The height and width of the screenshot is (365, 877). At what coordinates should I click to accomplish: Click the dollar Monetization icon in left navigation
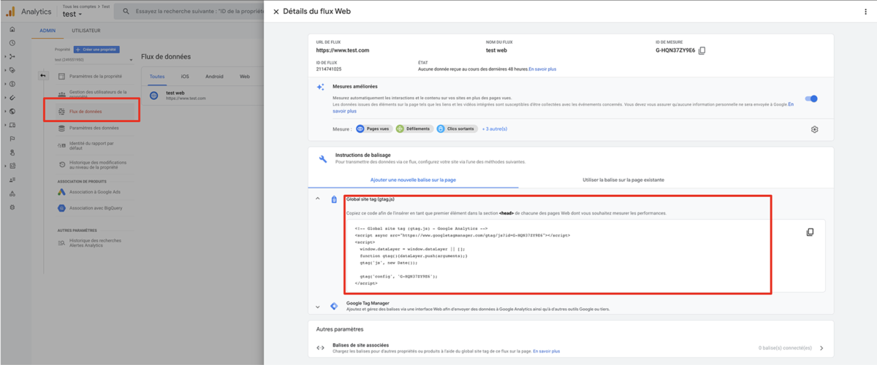tap(12, 84)
